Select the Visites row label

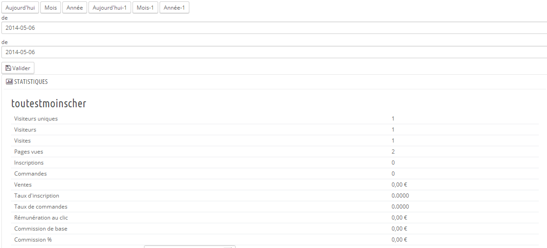[22, 141]
